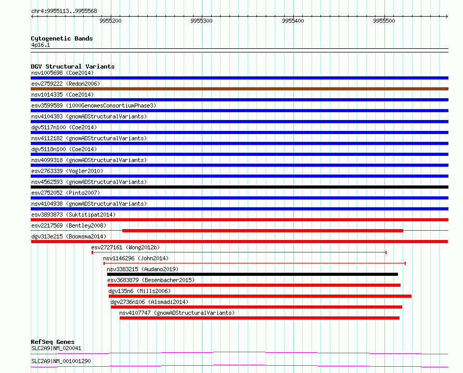Click the 9955300 ruler position
Image resolution: width=463 pixels, height=373 pixels.
201,21
